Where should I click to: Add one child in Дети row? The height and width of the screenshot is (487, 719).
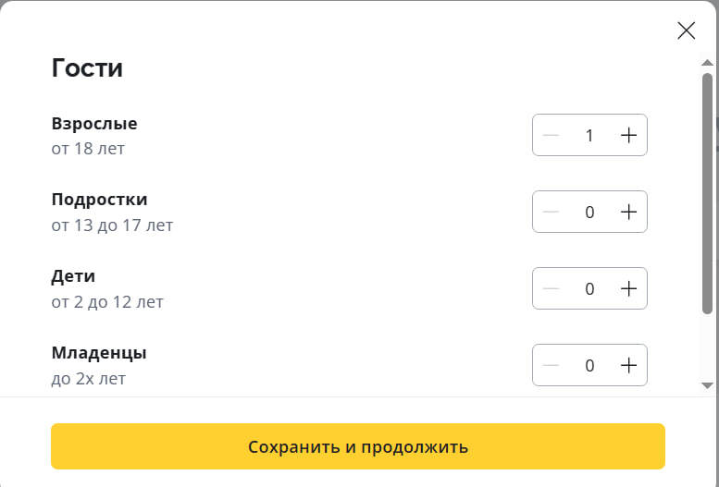[x=629, y=288]
